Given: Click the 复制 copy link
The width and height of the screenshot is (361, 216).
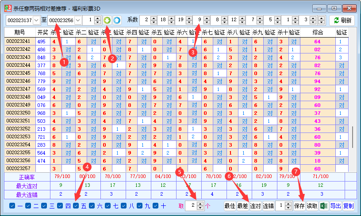Looking at the screenshot, I should pyautogui.click(x=349, y=206).
